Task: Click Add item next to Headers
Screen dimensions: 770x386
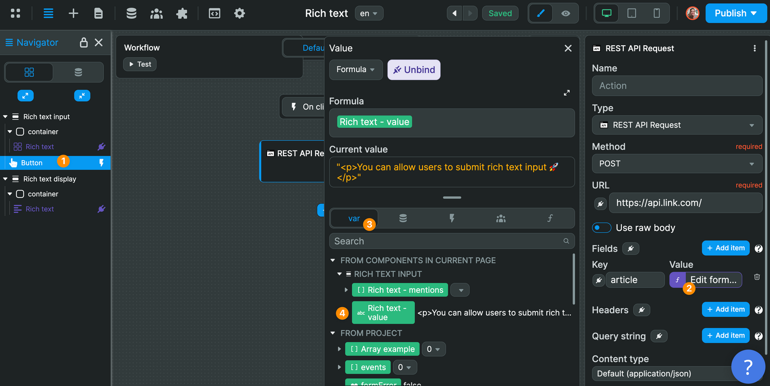Action: pyautogui.click(x=725, y=310)
